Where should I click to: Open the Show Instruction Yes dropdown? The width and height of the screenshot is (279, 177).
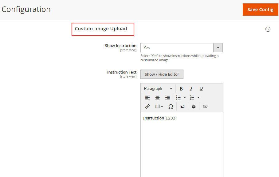point(181,48)
